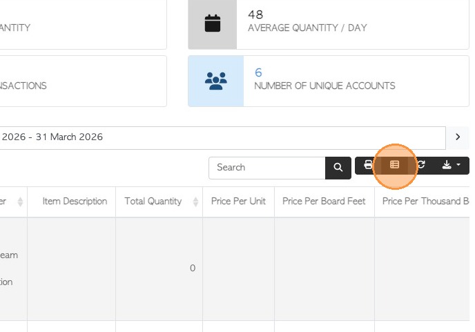Click the refresh table icon

pos(420,166)
